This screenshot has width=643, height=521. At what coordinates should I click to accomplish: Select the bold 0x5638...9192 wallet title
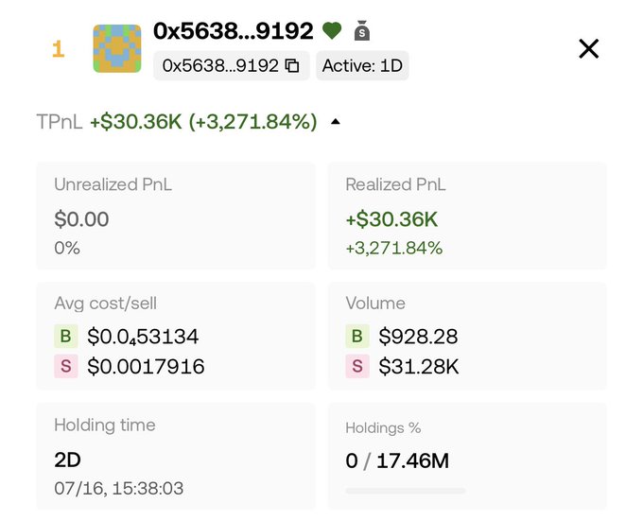pos(234,31)
